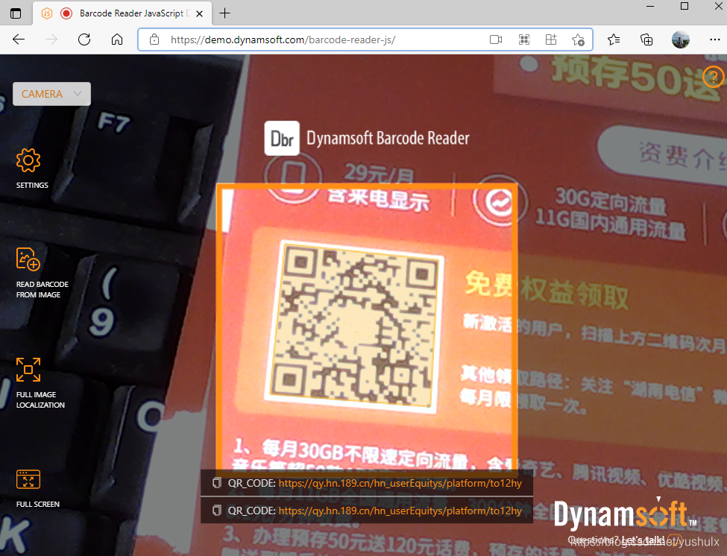The height and width of the screenshot is (556, 727).
Task: Open Collections in browser toolbar
Action: 646,40
